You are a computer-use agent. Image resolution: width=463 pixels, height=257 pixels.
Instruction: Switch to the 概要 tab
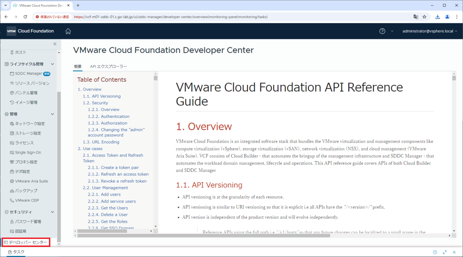[78, 67]
